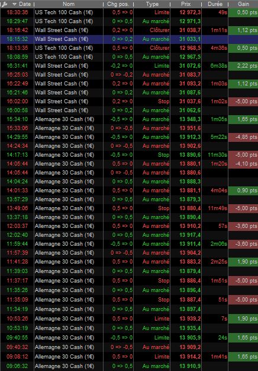Select the 49s duration cell
The height and width of the screenshot is (371, 258).
[222, 12]
